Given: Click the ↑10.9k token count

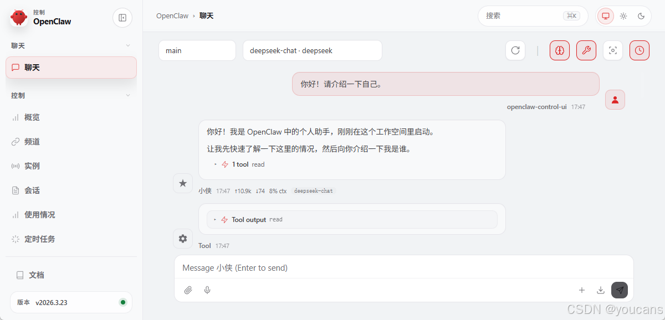Looking at the screenshot, I should [x=243, y=191].
